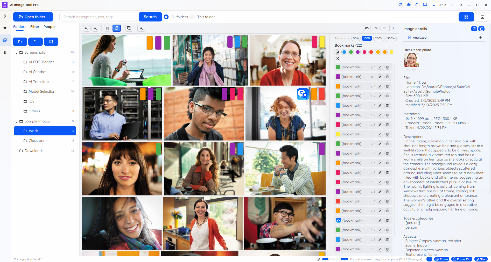The height and width of the screenshot is (262, 491).
Task: Click the Built-in model button
Action: coord(439,5)
